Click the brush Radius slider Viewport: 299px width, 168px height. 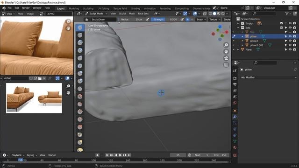pyautogui.click(x=132, y=20)
